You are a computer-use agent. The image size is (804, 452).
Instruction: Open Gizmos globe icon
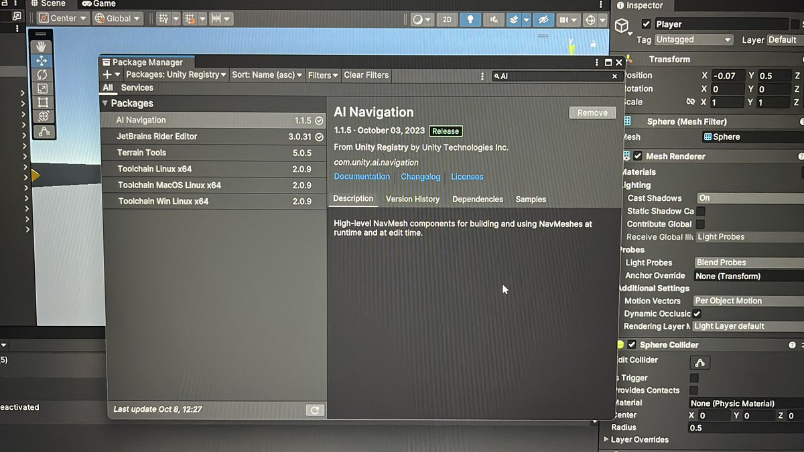click(590, 19)
